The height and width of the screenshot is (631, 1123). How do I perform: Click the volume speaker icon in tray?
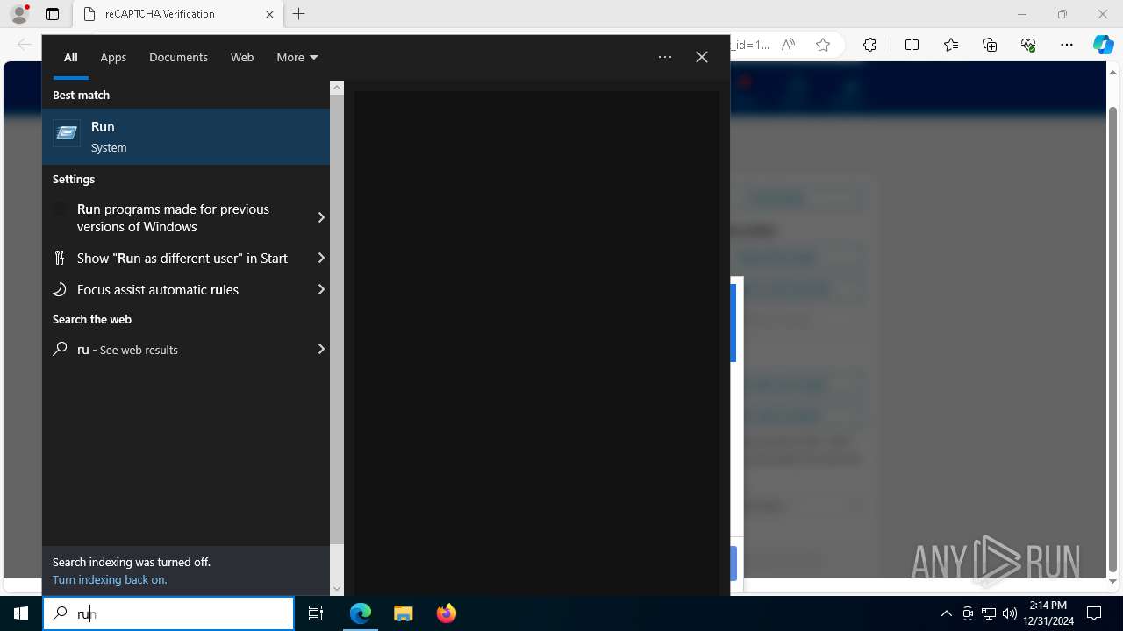[1010, 613]
